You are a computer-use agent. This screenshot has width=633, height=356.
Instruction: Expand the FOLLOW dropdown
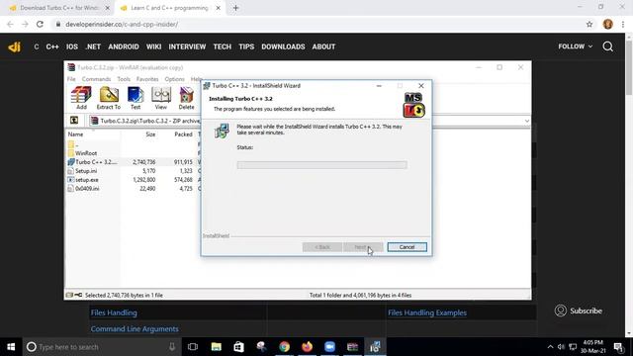click(x=576, y=46)
